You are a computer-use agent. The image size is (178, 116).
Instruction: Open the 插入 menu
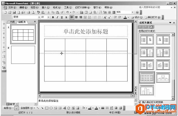(46, 8)
